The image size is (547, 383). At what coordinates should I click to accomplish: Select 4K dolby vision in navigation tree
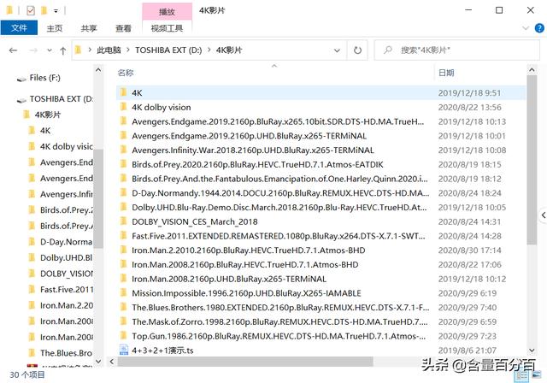(x=66, y=146)
